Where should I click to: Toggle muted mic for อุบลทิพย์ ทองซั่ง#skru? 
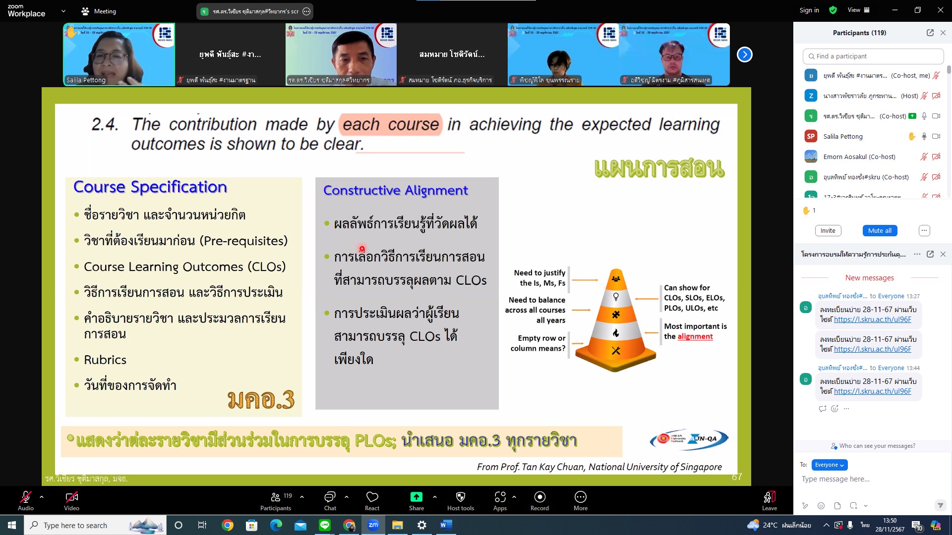pyautogui.click(x=924, y=177)
